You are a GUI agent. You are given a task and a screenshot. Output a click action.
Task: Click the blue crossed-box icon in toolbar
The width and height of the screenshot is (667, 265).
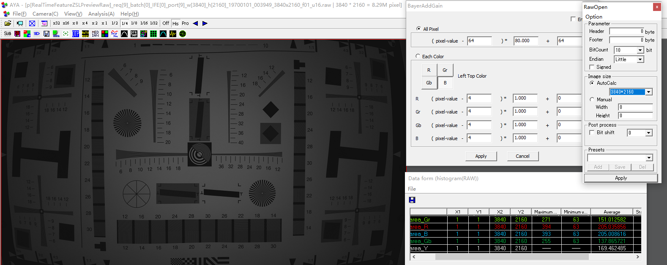[x=32, y=24]
